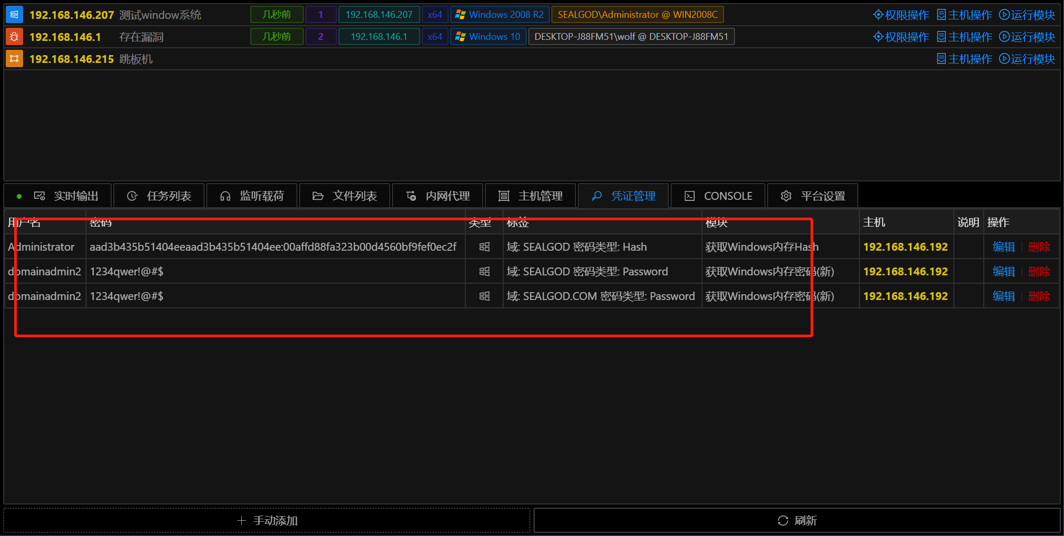
Task: Click the SEALGOD\Administrator @ WIN2008C user tag
Action: pyautogui.click(x=637, y=15)
